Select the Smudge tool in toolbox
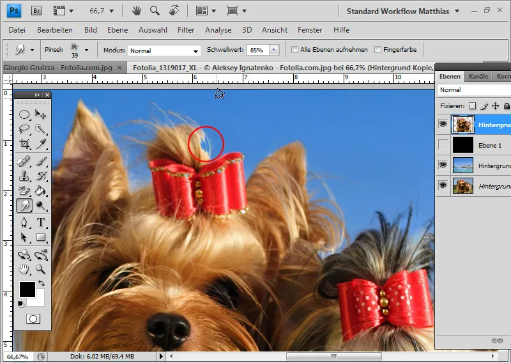Screen dimensions: 511x363 24,206
